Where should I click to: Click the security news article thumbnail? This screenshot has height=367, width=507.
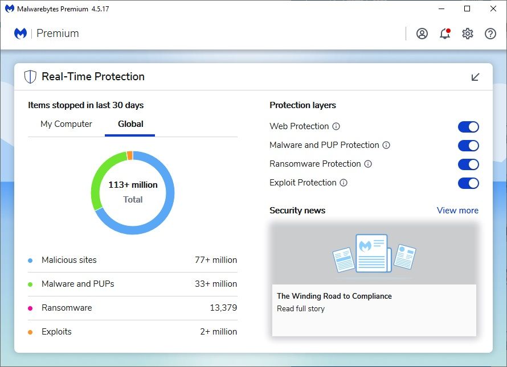pyautogui.click(x=374, y=254)
